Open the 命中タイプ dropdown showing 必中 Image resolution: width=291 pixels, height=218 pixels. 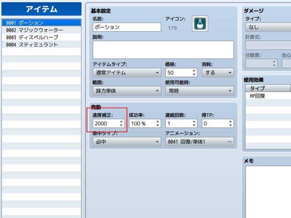click(x=127, y=142)
